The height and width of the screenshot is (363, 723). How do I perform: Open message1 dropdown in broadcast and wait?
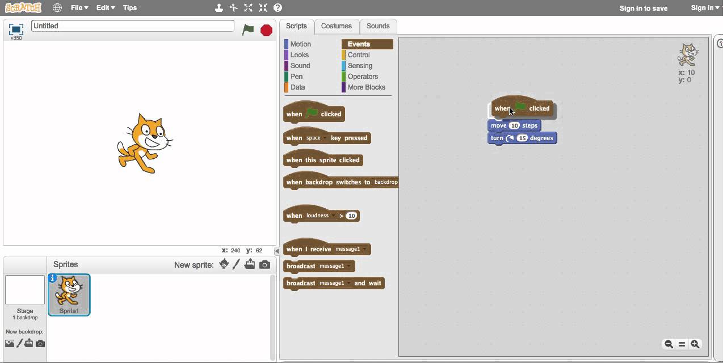coord(335,283)
